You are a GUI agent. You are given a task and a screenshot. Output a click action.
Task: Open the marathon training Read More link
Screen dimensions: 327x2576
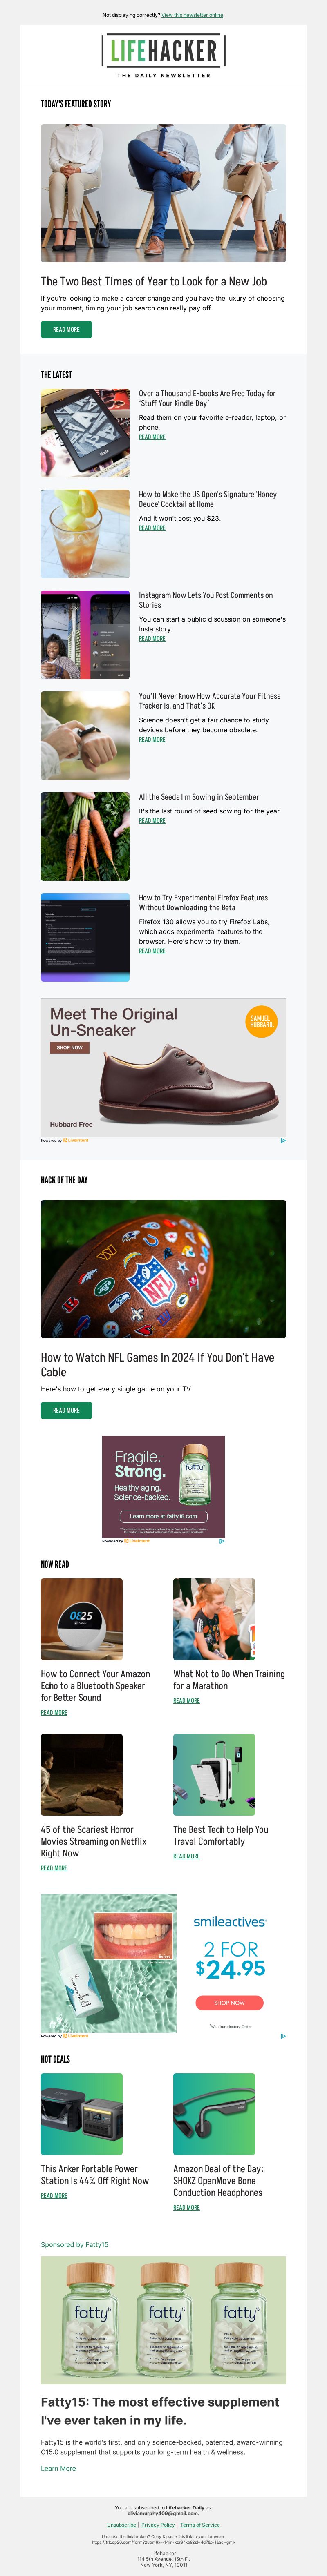coord(186,1701)
